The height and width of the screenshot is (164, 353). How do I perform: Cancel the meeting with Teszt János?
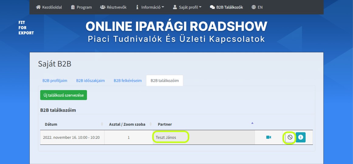click(290, 137)
